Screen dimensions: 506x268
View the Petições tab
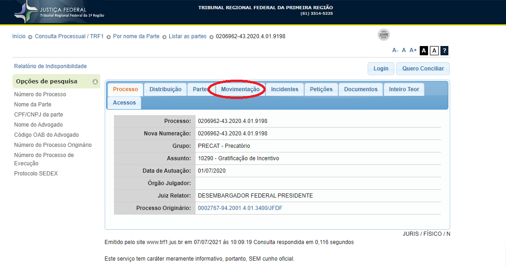[x=321, y=89]
